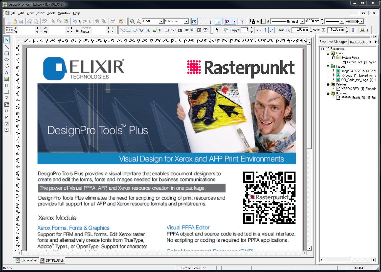Click the Zoom Out magnifier icon
Image resolution: width=381 pixels, height=272 pixels.
[x=139, y=21]
